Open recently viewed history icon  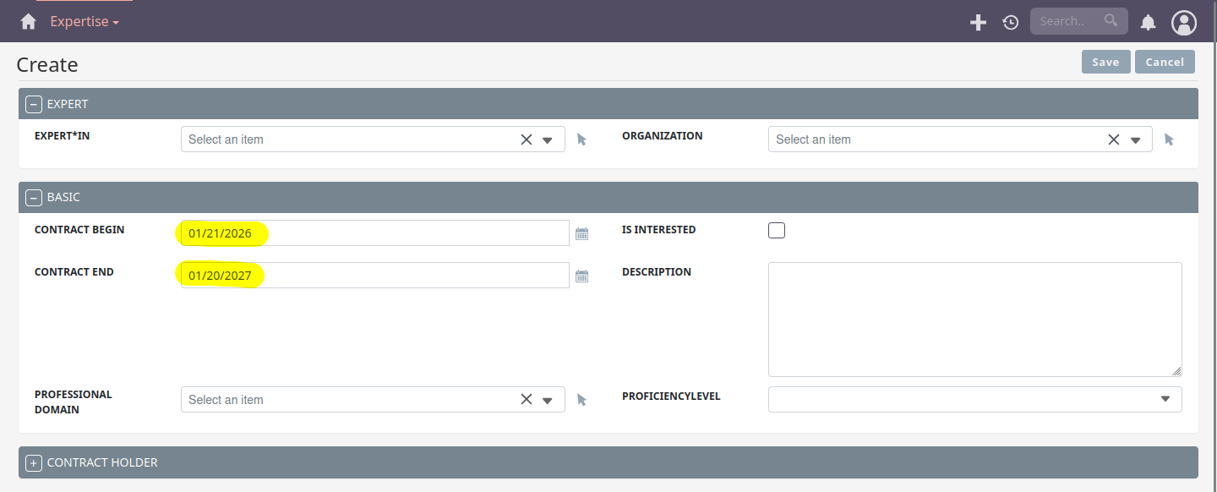click(1011, 22)
